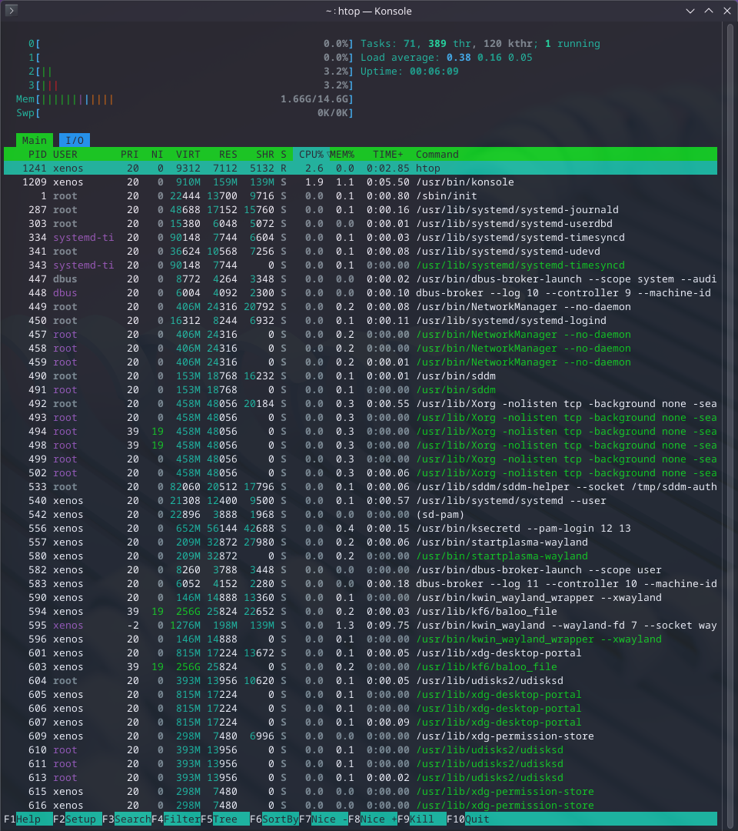Viewport: 738px width, 831px height.
Task: Sort by the MEM% column header
Action: tap(343, 154)
